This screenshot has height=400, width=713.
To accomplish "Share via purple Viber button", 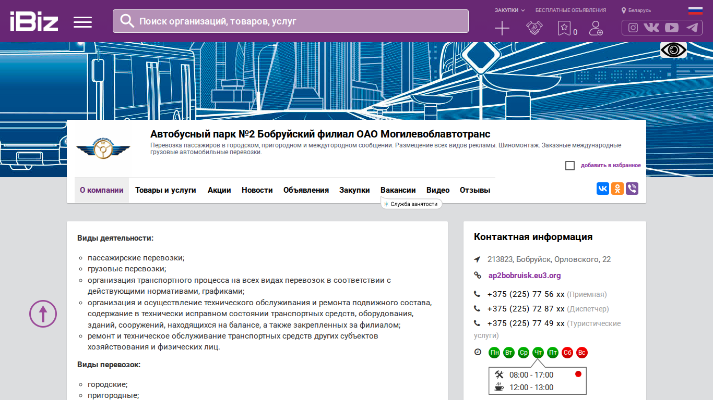I will pos(632,189).
